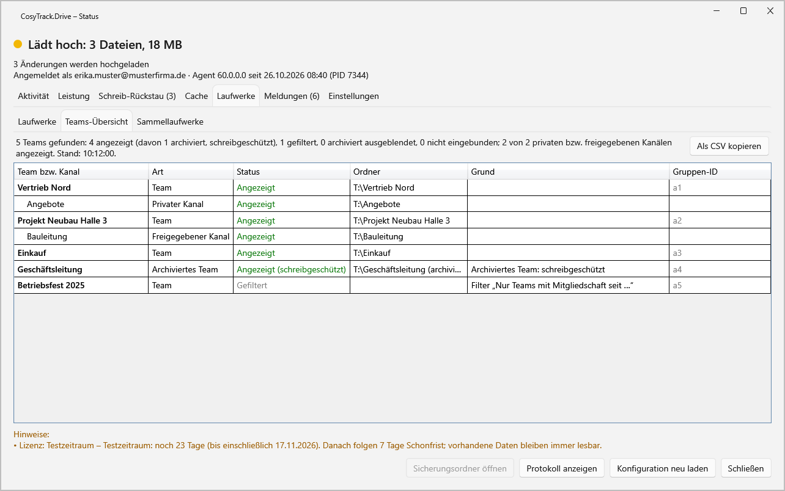Select the Geschäftsleitung team name
The height and width of the screenshot is (491, 785).
click(50, 269)
